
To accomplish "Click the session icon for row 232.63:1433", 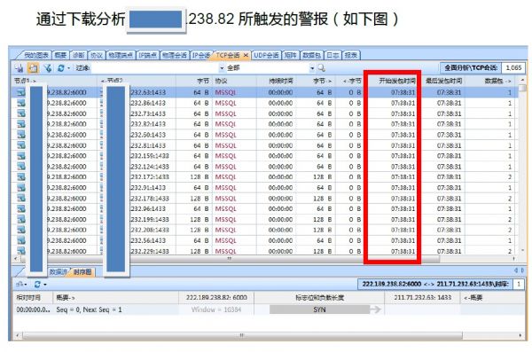I will tap(21, 92).
